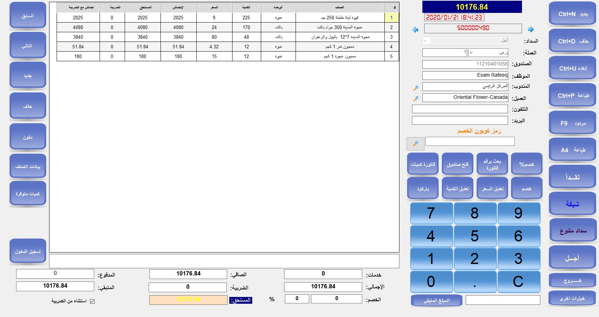Click the نقداً cash payment button
599x317 pixels.
click(572, 177)
